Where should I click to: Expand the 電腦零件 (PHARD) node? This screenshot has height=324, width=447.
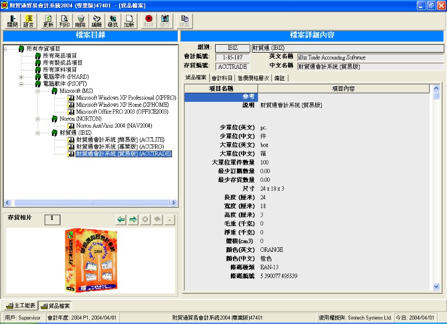pyautogui.click(x=21, y=77)
